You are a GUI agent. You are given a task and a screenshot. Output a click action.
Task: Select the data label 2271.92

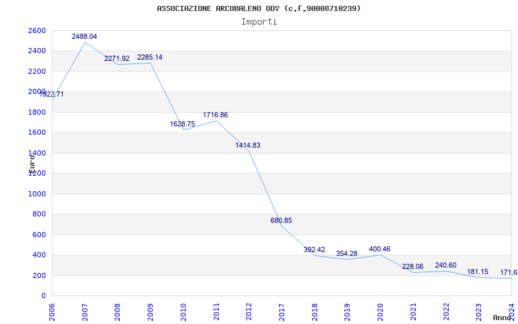(117, 58)
